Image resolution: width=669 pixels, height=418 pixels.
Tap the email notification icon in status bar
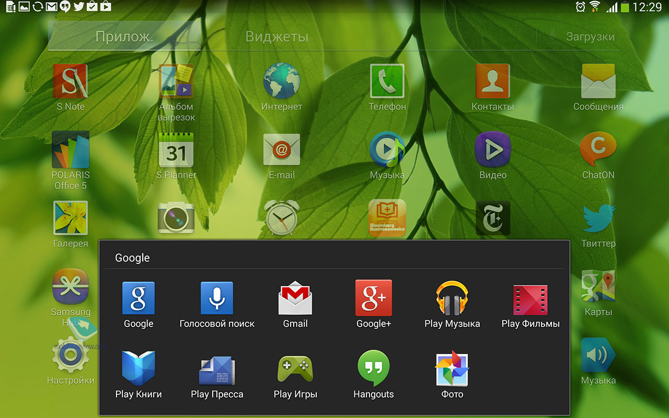tap(51, 6)
